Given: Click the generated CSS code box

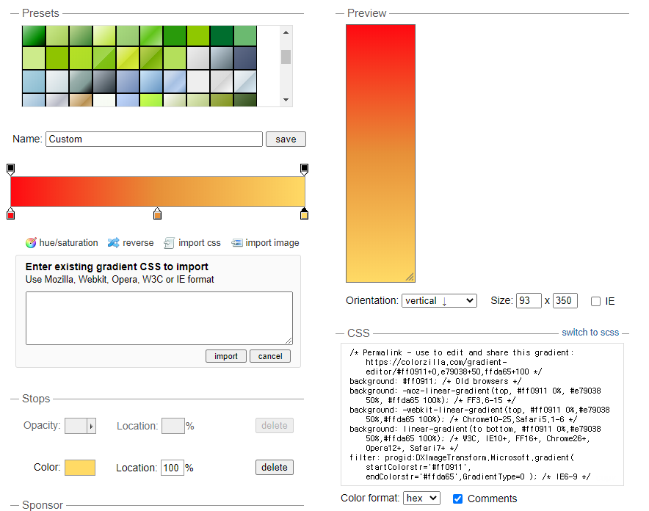Looking at the screenshot, I should point(482,414).
